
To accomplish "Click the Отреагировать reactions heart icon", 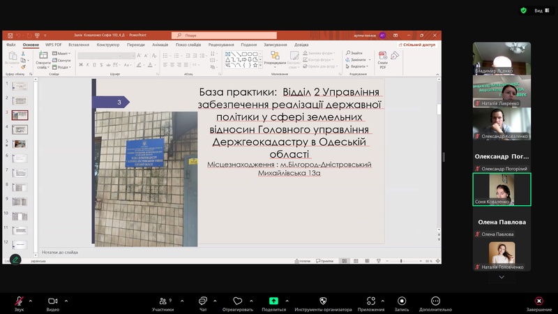I will [x=238, y=301].
